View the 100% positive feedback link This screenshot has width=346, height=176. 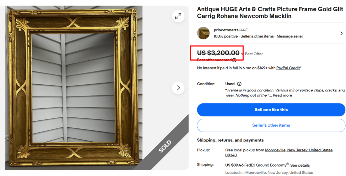pos(225,36)
